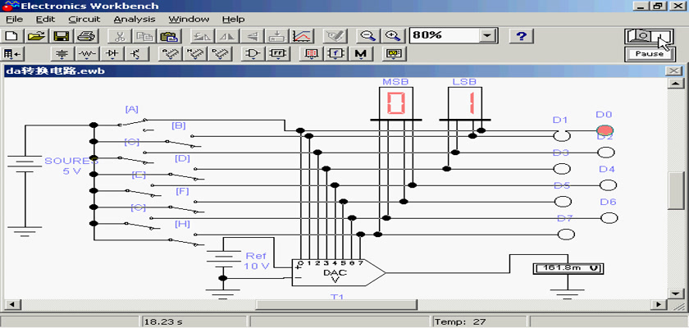The height and width of the screenshot is (328, 689).
Task: Open the Diodes parts bin
Action: (x=112, y=54)
